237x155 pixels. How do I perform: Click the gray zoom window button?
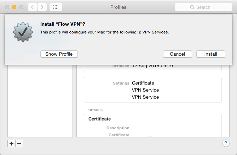coord(21,7)
